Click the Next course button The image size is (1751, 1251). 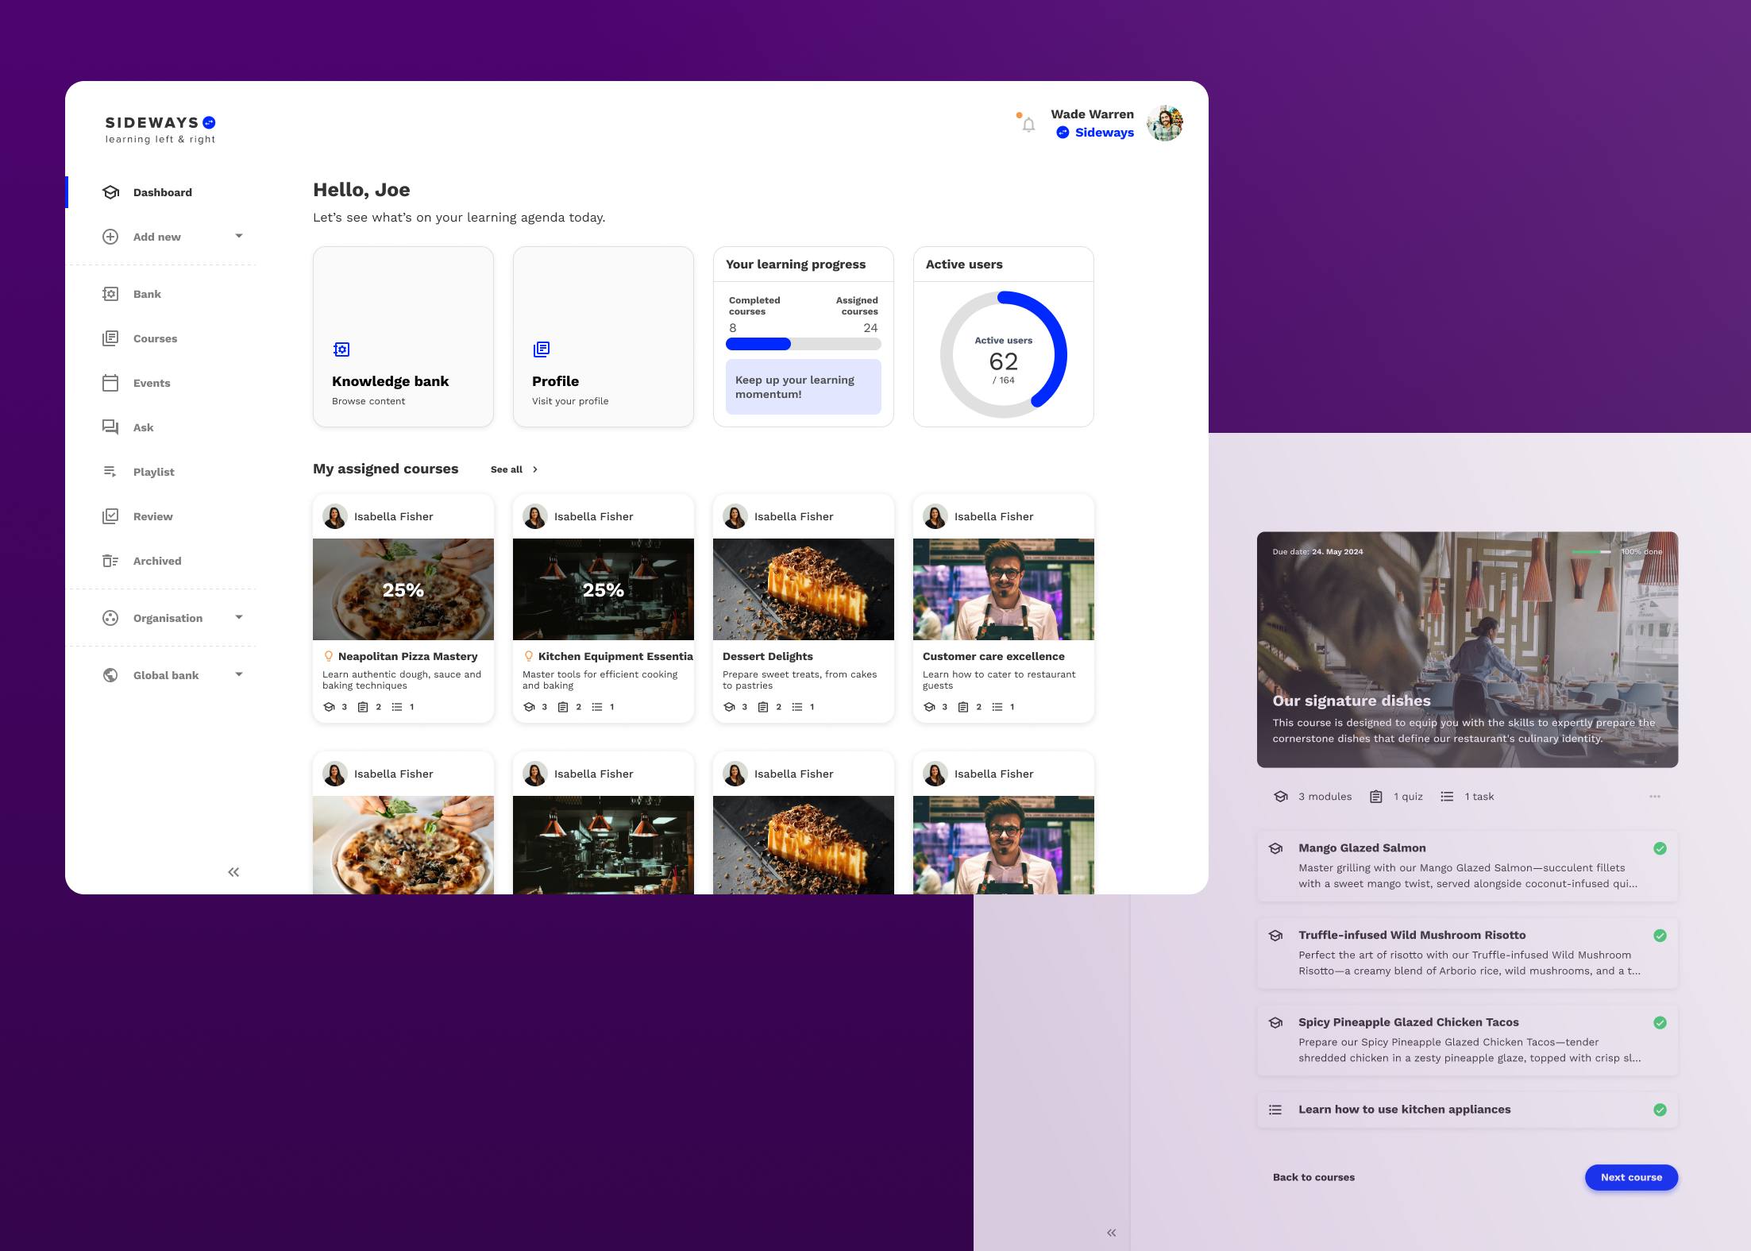1631,1177
